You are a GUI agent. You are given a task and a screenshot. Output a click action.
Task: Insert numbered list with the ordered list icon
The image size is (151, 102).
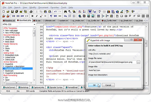point(70,16)
